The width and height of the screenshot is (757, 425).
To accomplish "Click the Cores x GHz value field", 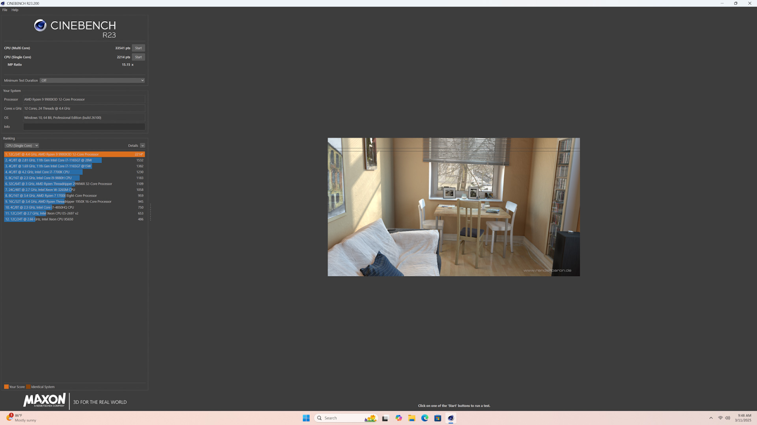I will pyautogui.click(x=84, y=108).
